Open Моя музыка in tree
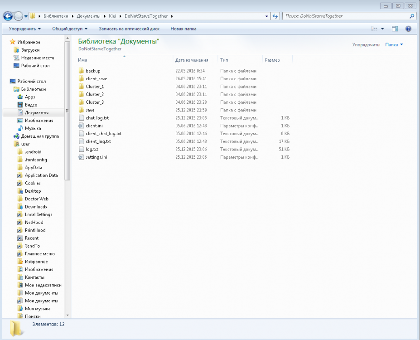 (x=34, y=308)
